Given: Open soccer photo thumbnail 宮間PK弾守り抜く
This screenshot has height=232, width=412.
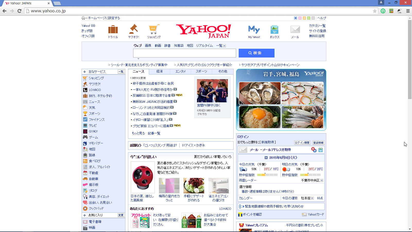Looking at the screenshot, I should tap(212, 91).
